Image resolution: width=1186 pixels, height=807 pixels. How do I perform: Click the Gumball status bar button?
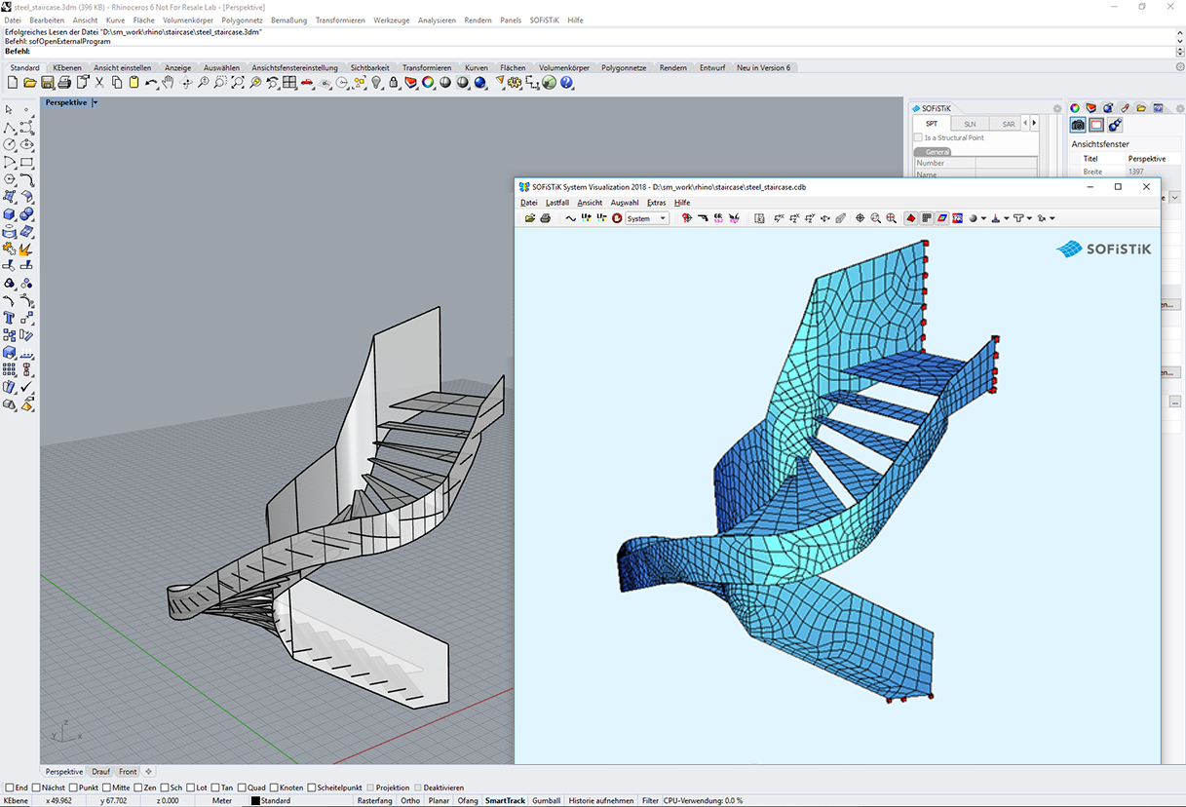[547, 801]
